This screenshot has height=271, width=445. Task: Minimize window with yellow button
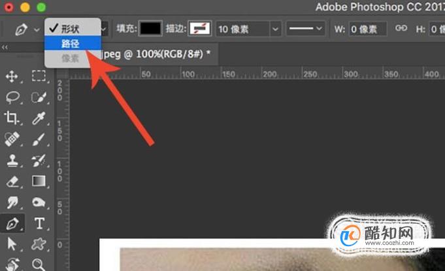click(25, 7)
